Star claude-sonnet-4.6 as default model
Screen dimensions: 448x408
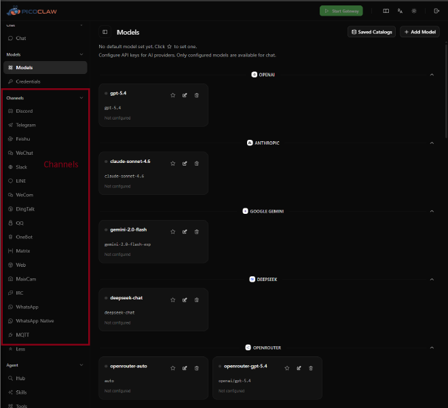(173, 164)
